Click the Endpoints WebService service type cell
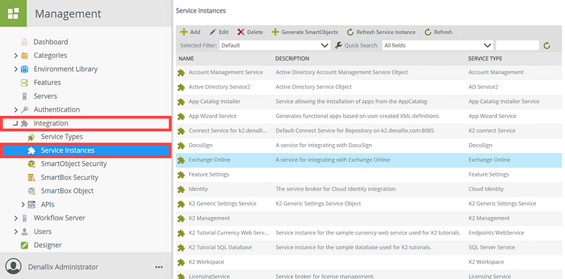Screen dimensions: 565x279 click(x=496, y=233)
